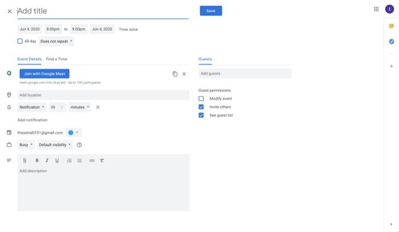Check the Modify event permission

[x=201, y=99]
